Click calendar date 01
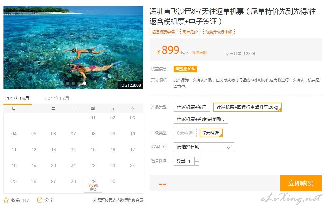The height and width of the screenshot is (209, 326). 93,118
